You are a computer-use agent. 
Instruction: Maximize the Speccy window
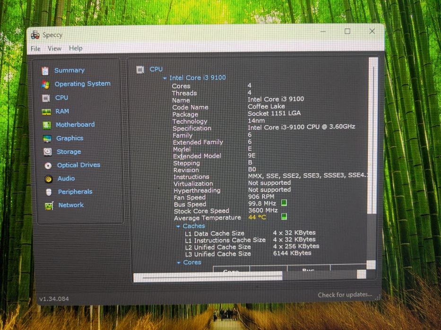[347, 31]
